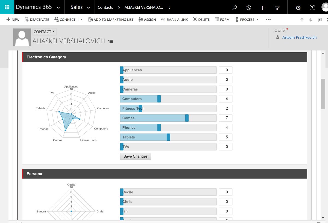Open recently viewed history icon
The height and width of the screenshot is (223, 328).
tap(249, 8)
